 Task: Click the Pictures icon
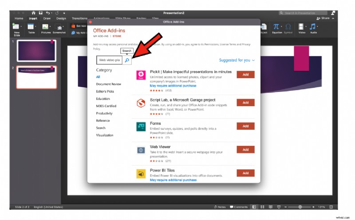[x=45, y=27]
